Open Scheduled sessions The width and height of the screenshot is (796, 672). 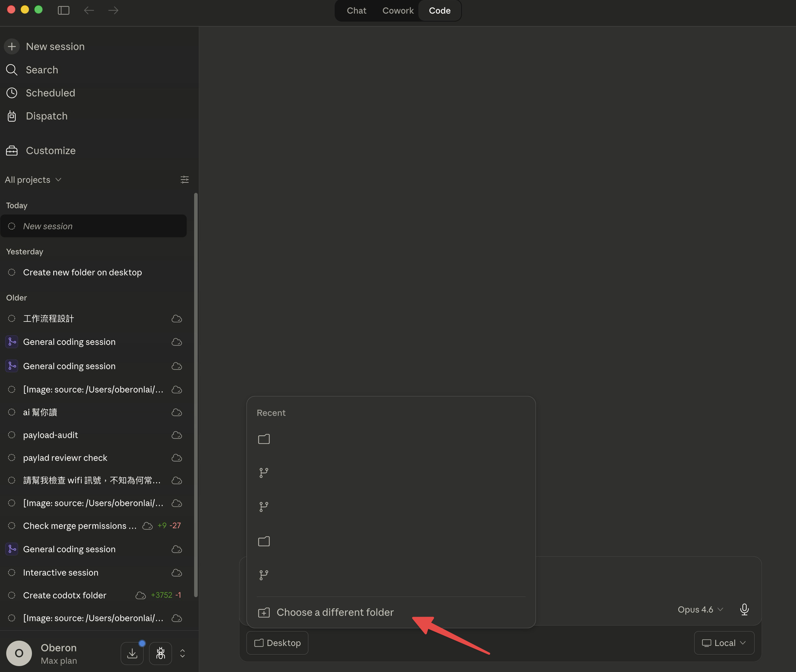coord(50,93)
